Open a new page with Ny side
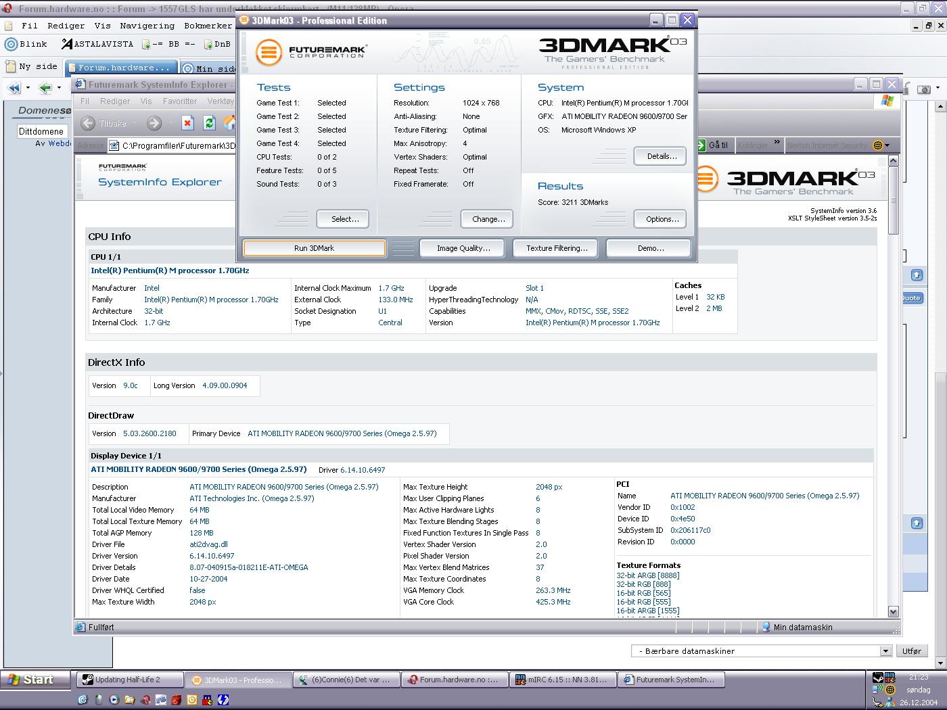 pos(32,66)
